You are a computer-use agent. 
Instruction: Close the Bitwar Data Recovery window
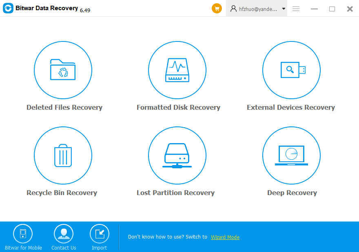click(x=350, y=9)
